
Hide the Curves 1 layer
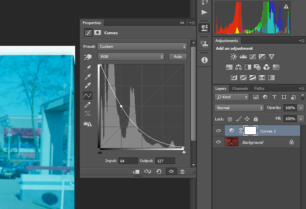coord(218,131)
